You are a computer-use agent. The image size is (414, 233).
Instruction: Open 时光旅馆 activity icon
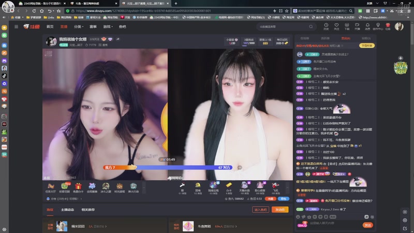coord(120,188)
